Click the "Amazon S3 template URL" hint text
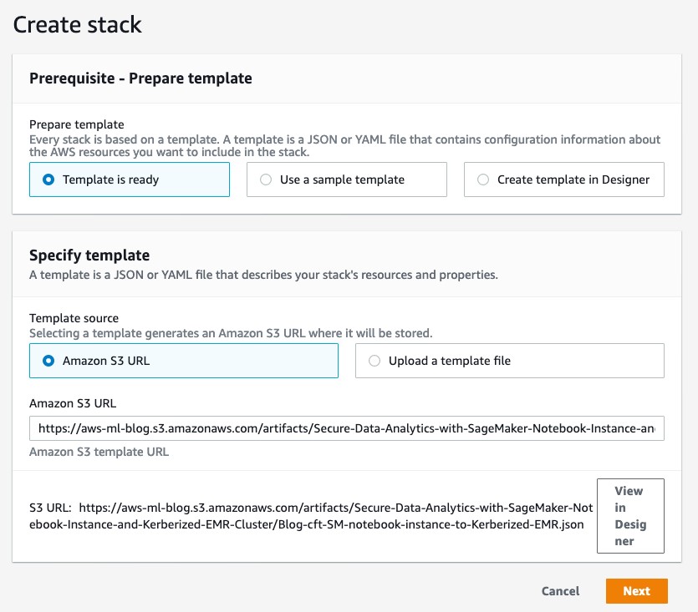The height and width of the screenshot is (612, 698). 99,452
